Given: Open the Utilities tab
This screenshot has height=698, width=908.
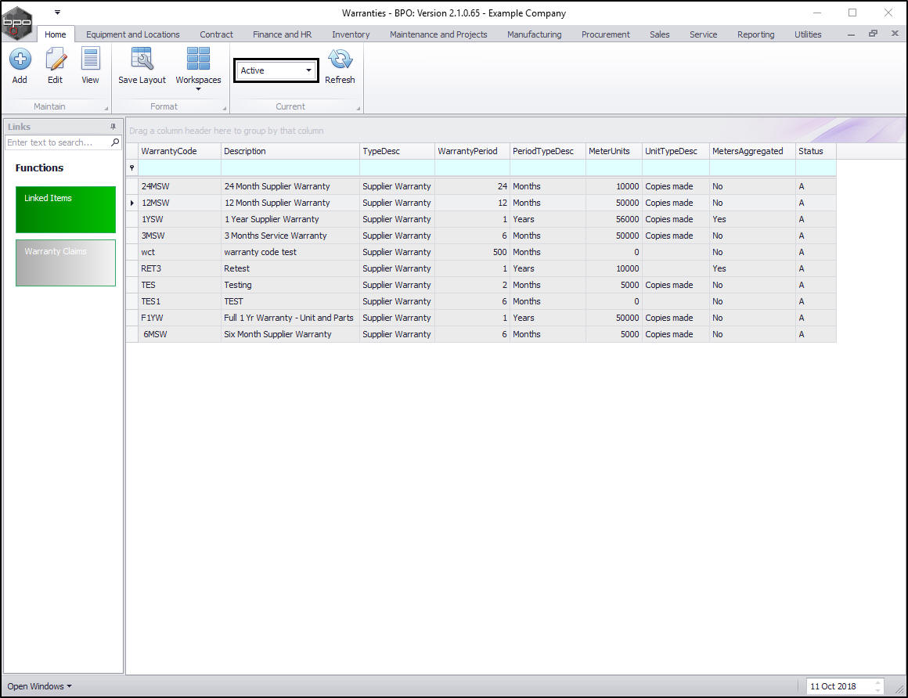Looking at the screenshot, I should coord(807,34).
